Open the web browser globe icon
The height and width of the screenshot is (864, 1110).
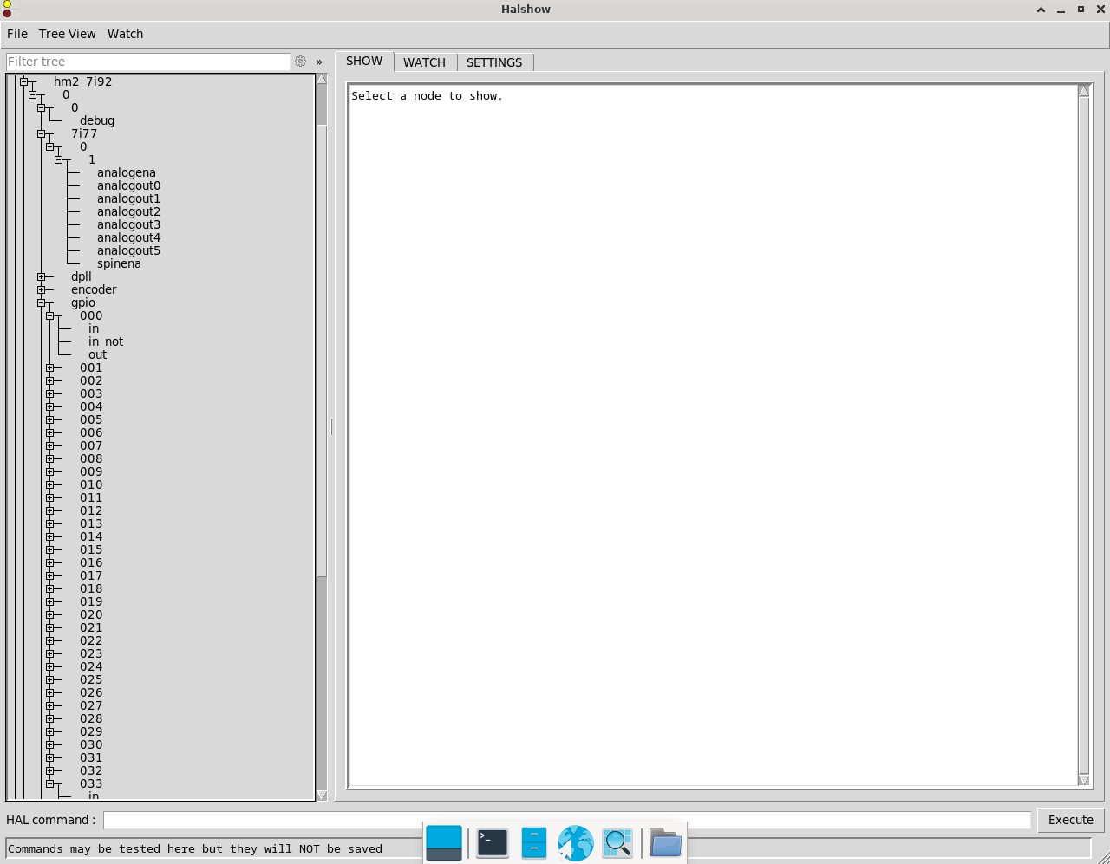pyautogui.click(x=575, y=842)
